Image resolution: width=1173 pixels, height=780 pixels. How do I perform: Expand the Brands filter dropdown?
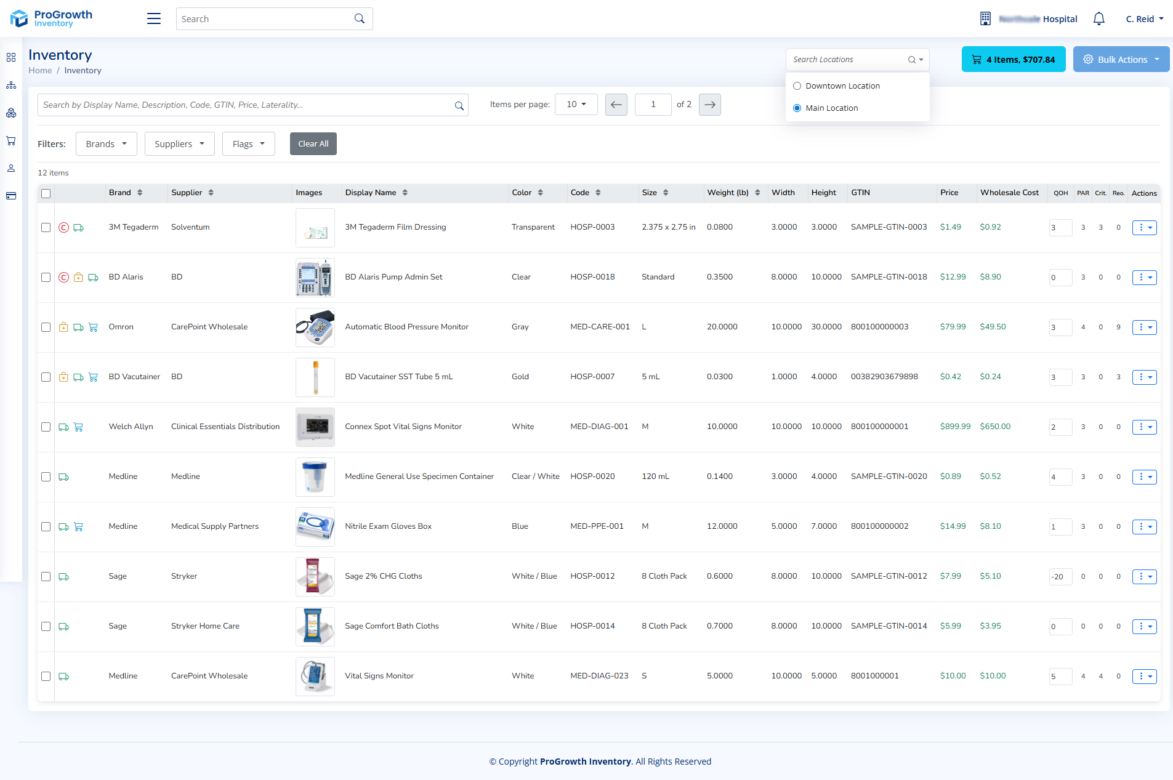(107, 144)
